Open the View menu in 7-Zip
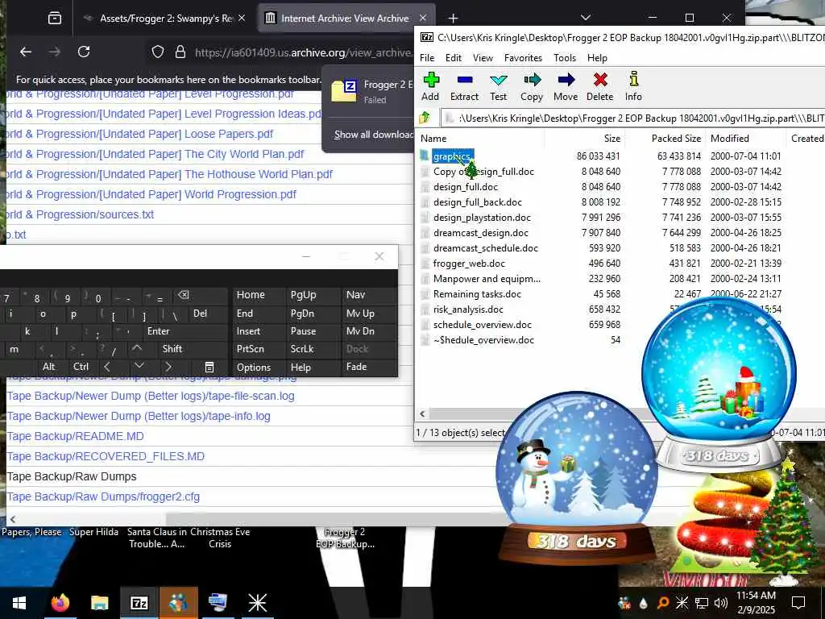The height and width of the screenshot is (619, 825). point(483,58)
